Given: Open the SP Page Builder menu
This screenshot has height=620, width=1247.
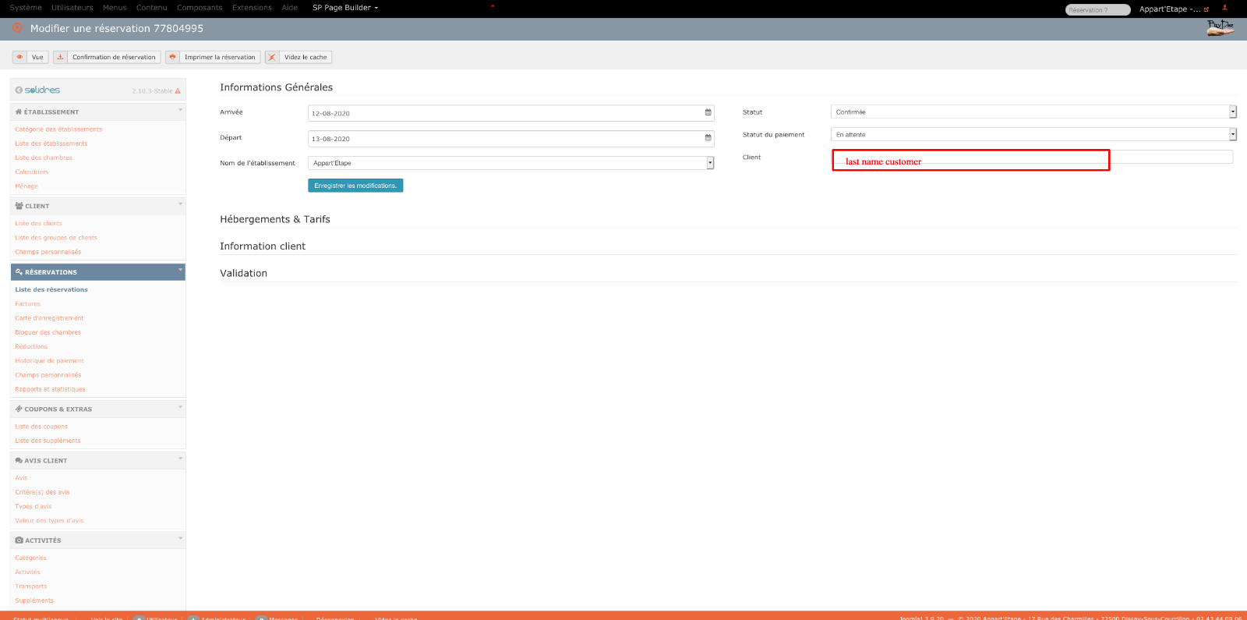Looking at the screenshot, I should click(344, 8).
